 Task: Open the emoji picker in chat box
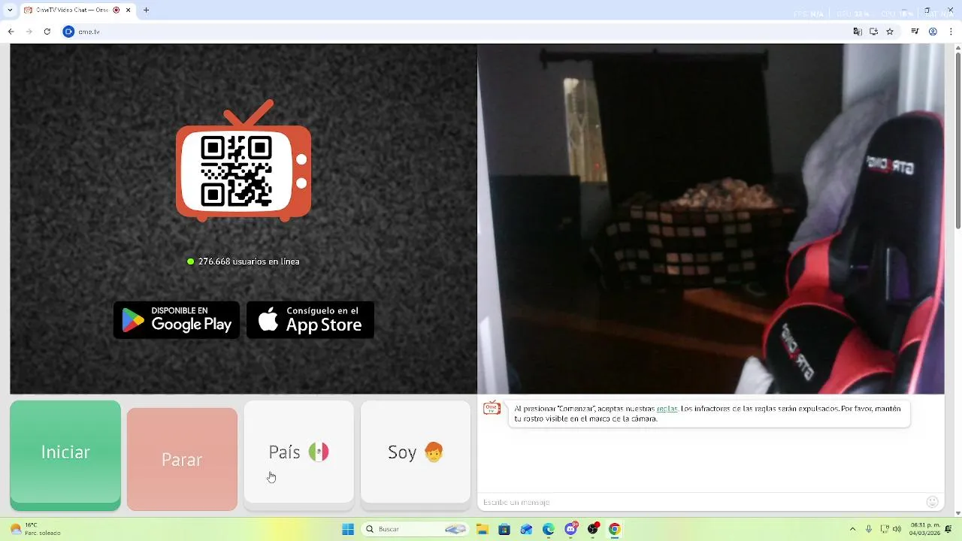(933, 502)
